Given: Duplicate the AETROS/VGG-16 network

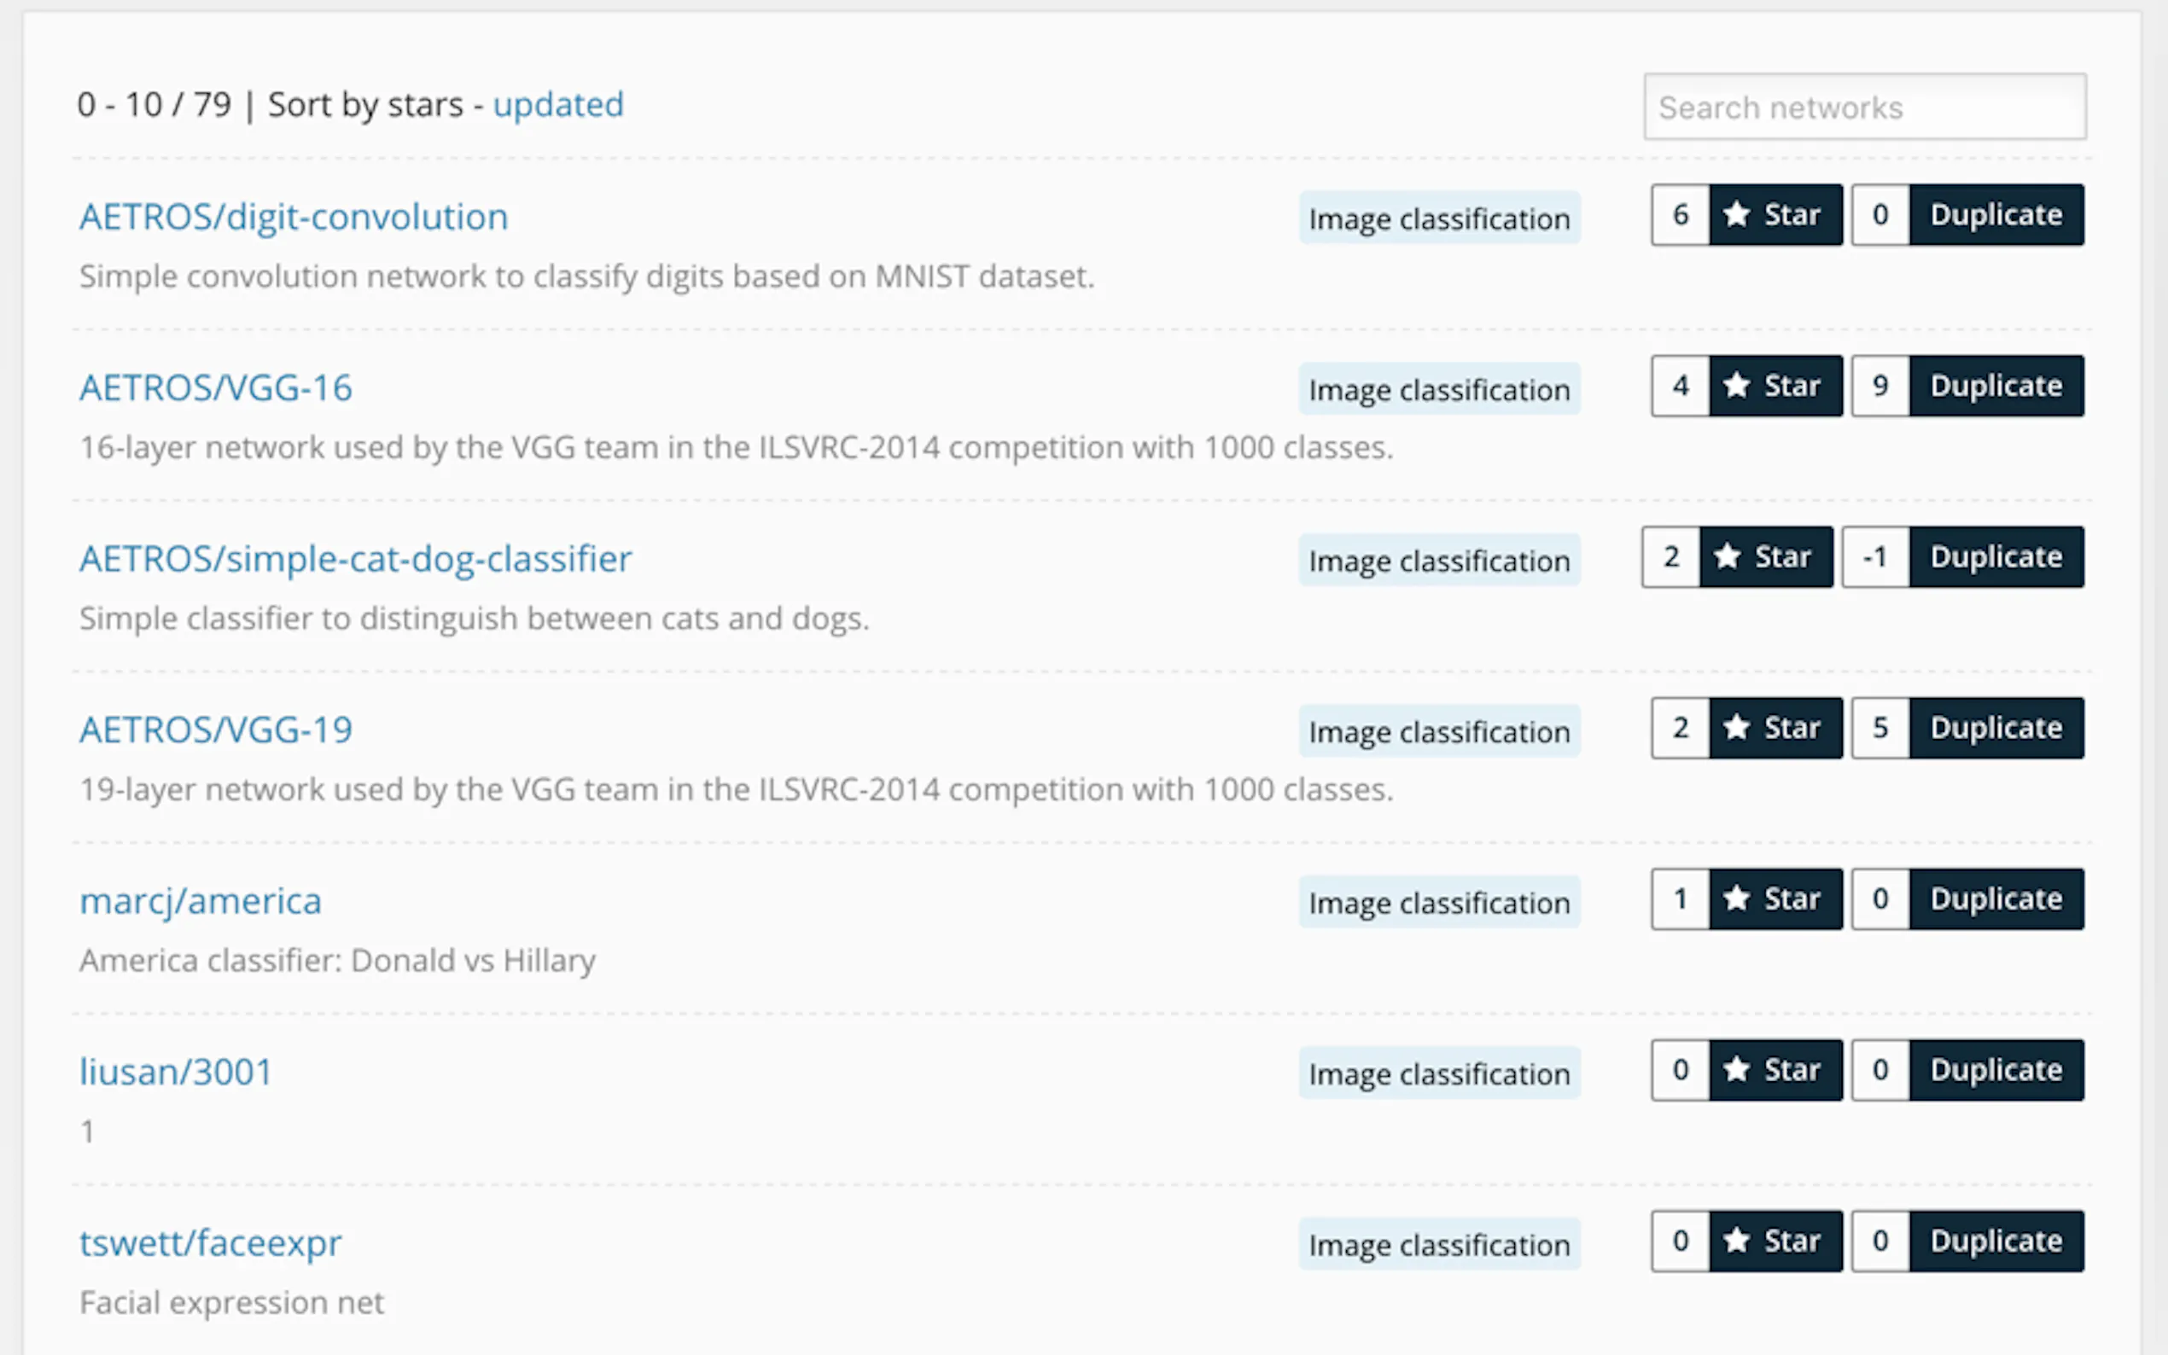Looking at the screenshot, I should pos(1995,387).
